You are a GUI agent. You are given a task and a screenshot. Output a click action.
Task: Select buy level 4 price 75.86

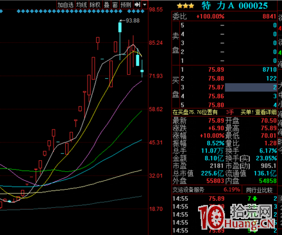(x=216, y=96)
